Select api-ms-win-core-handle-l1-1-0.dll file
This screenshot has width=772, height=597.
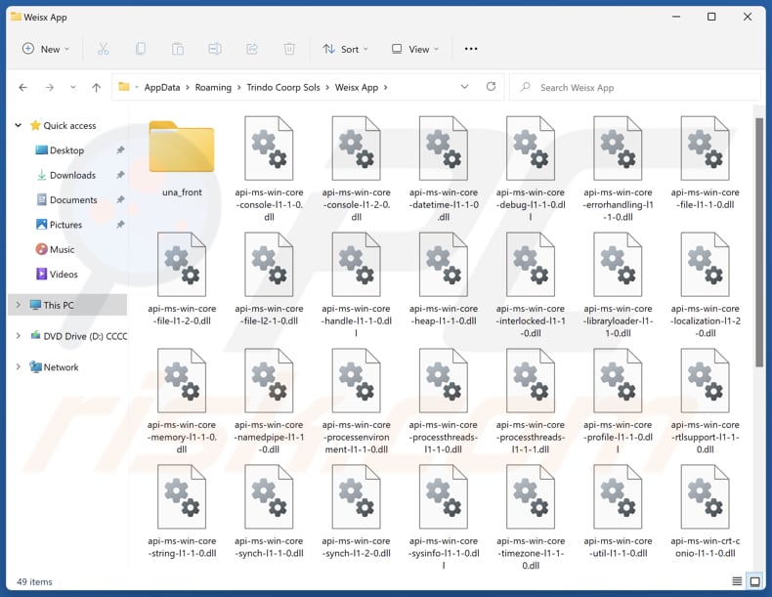356,285
